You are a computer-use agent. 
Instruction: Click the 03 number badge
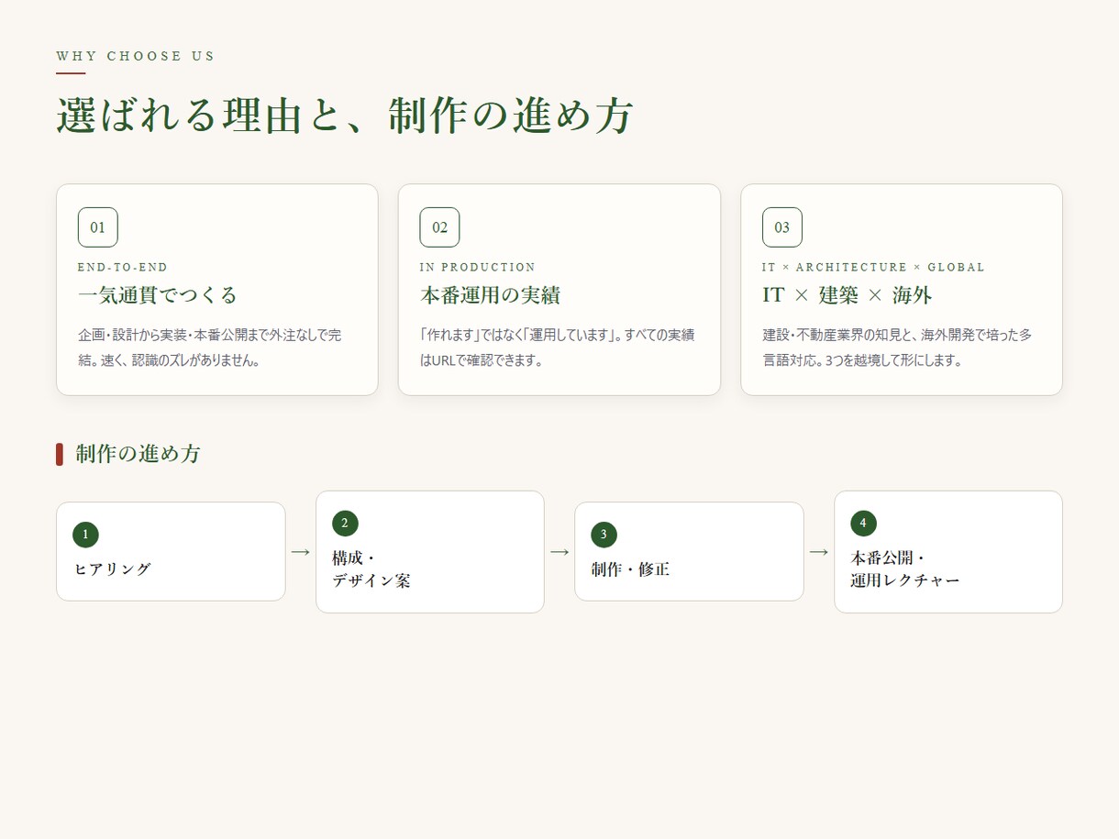coord(782,227)
